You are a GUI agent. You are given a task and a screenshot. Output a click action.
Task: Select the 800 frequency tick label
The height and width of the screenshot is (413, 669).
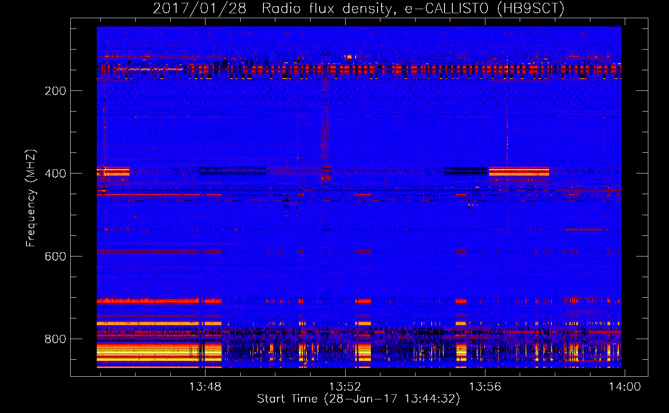55,339
